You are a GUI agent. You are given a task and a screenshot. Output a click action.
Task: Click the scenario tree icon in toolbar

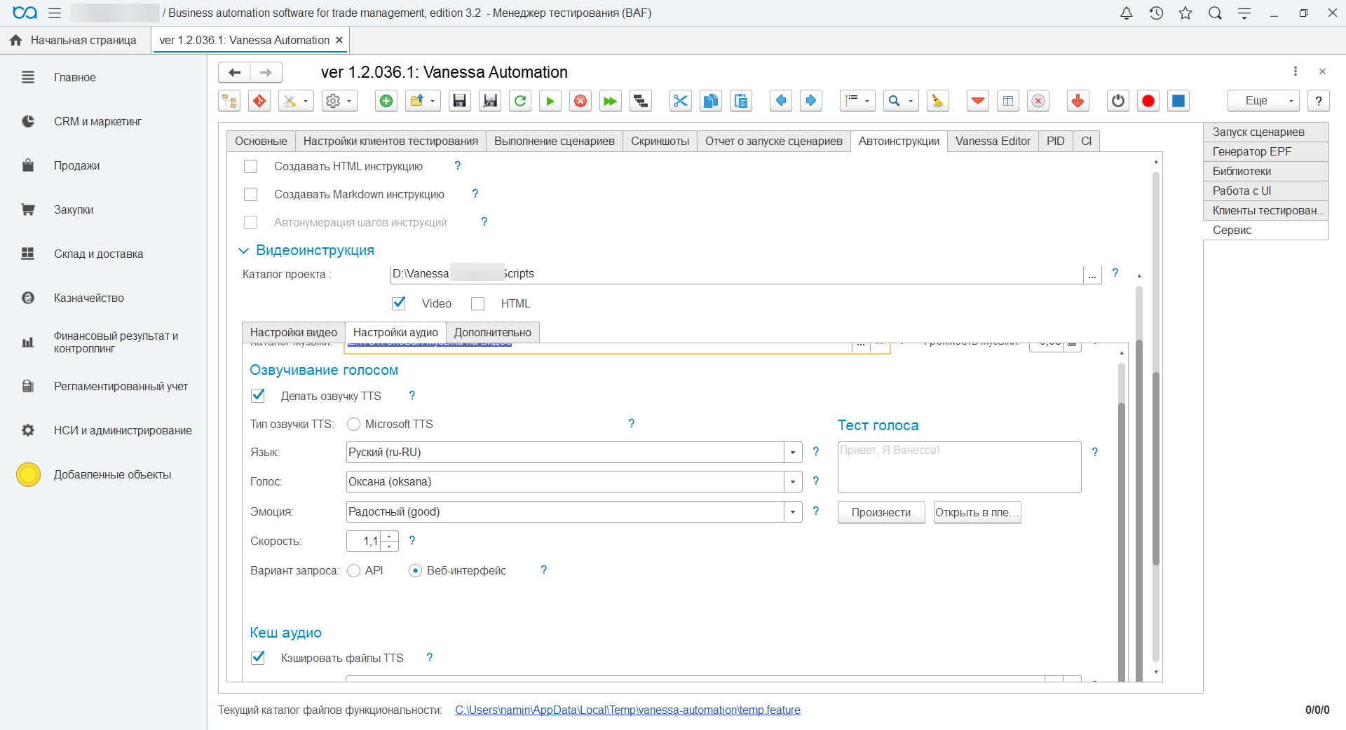(229, 101)
